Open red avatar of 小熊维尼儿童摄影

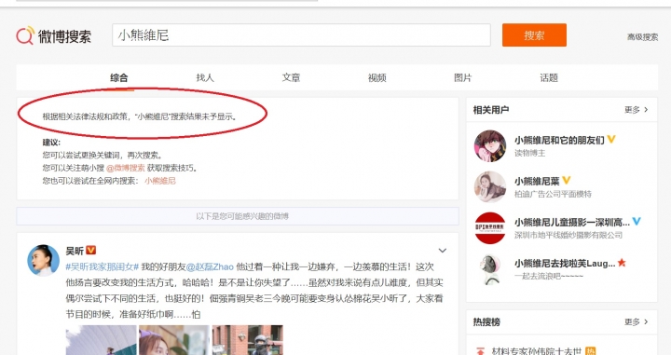click(x=490, y=228)
